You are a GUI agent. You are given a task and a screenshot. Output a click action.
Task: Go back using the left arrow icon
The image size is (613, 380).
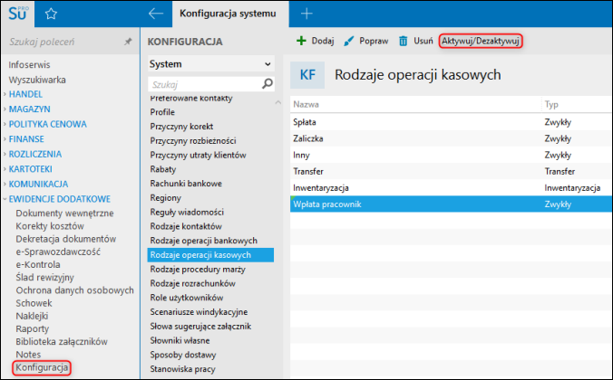156,14
